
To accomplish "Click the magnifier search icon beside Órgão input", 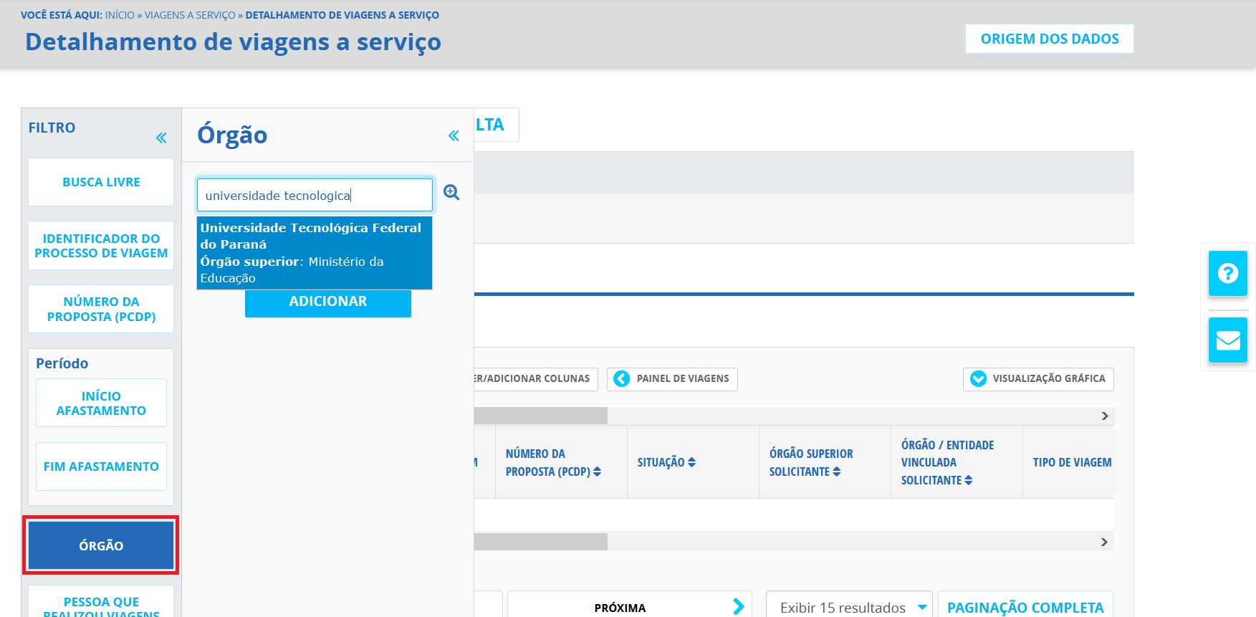I will click(451, 192).
